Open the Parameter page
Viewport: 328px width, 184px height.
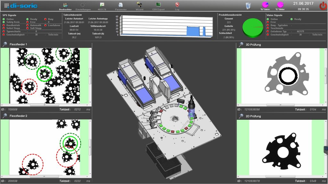pyautogui.click(x=120, y=5)
